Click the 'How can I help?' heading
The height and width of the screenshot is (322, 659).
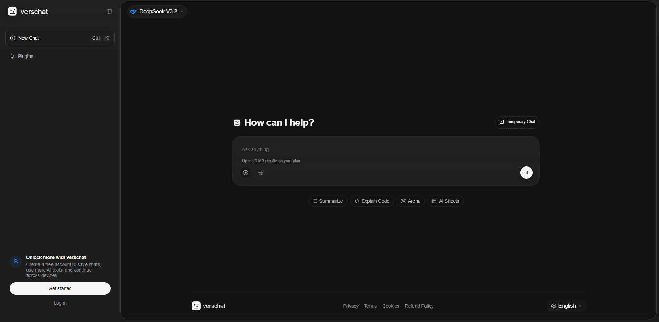(x=279, y=123)
